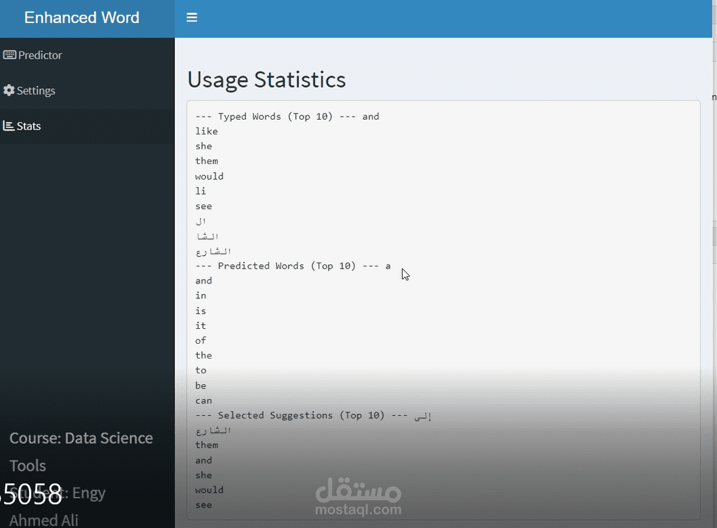Screen dimensions: 717x528
Task: Click the bar chart icon beside Stats
Action: point(9,126)
